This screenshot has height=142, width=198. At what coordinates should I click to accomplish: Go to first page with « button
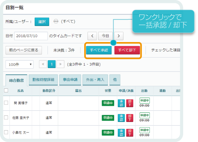tap(43, 64)
